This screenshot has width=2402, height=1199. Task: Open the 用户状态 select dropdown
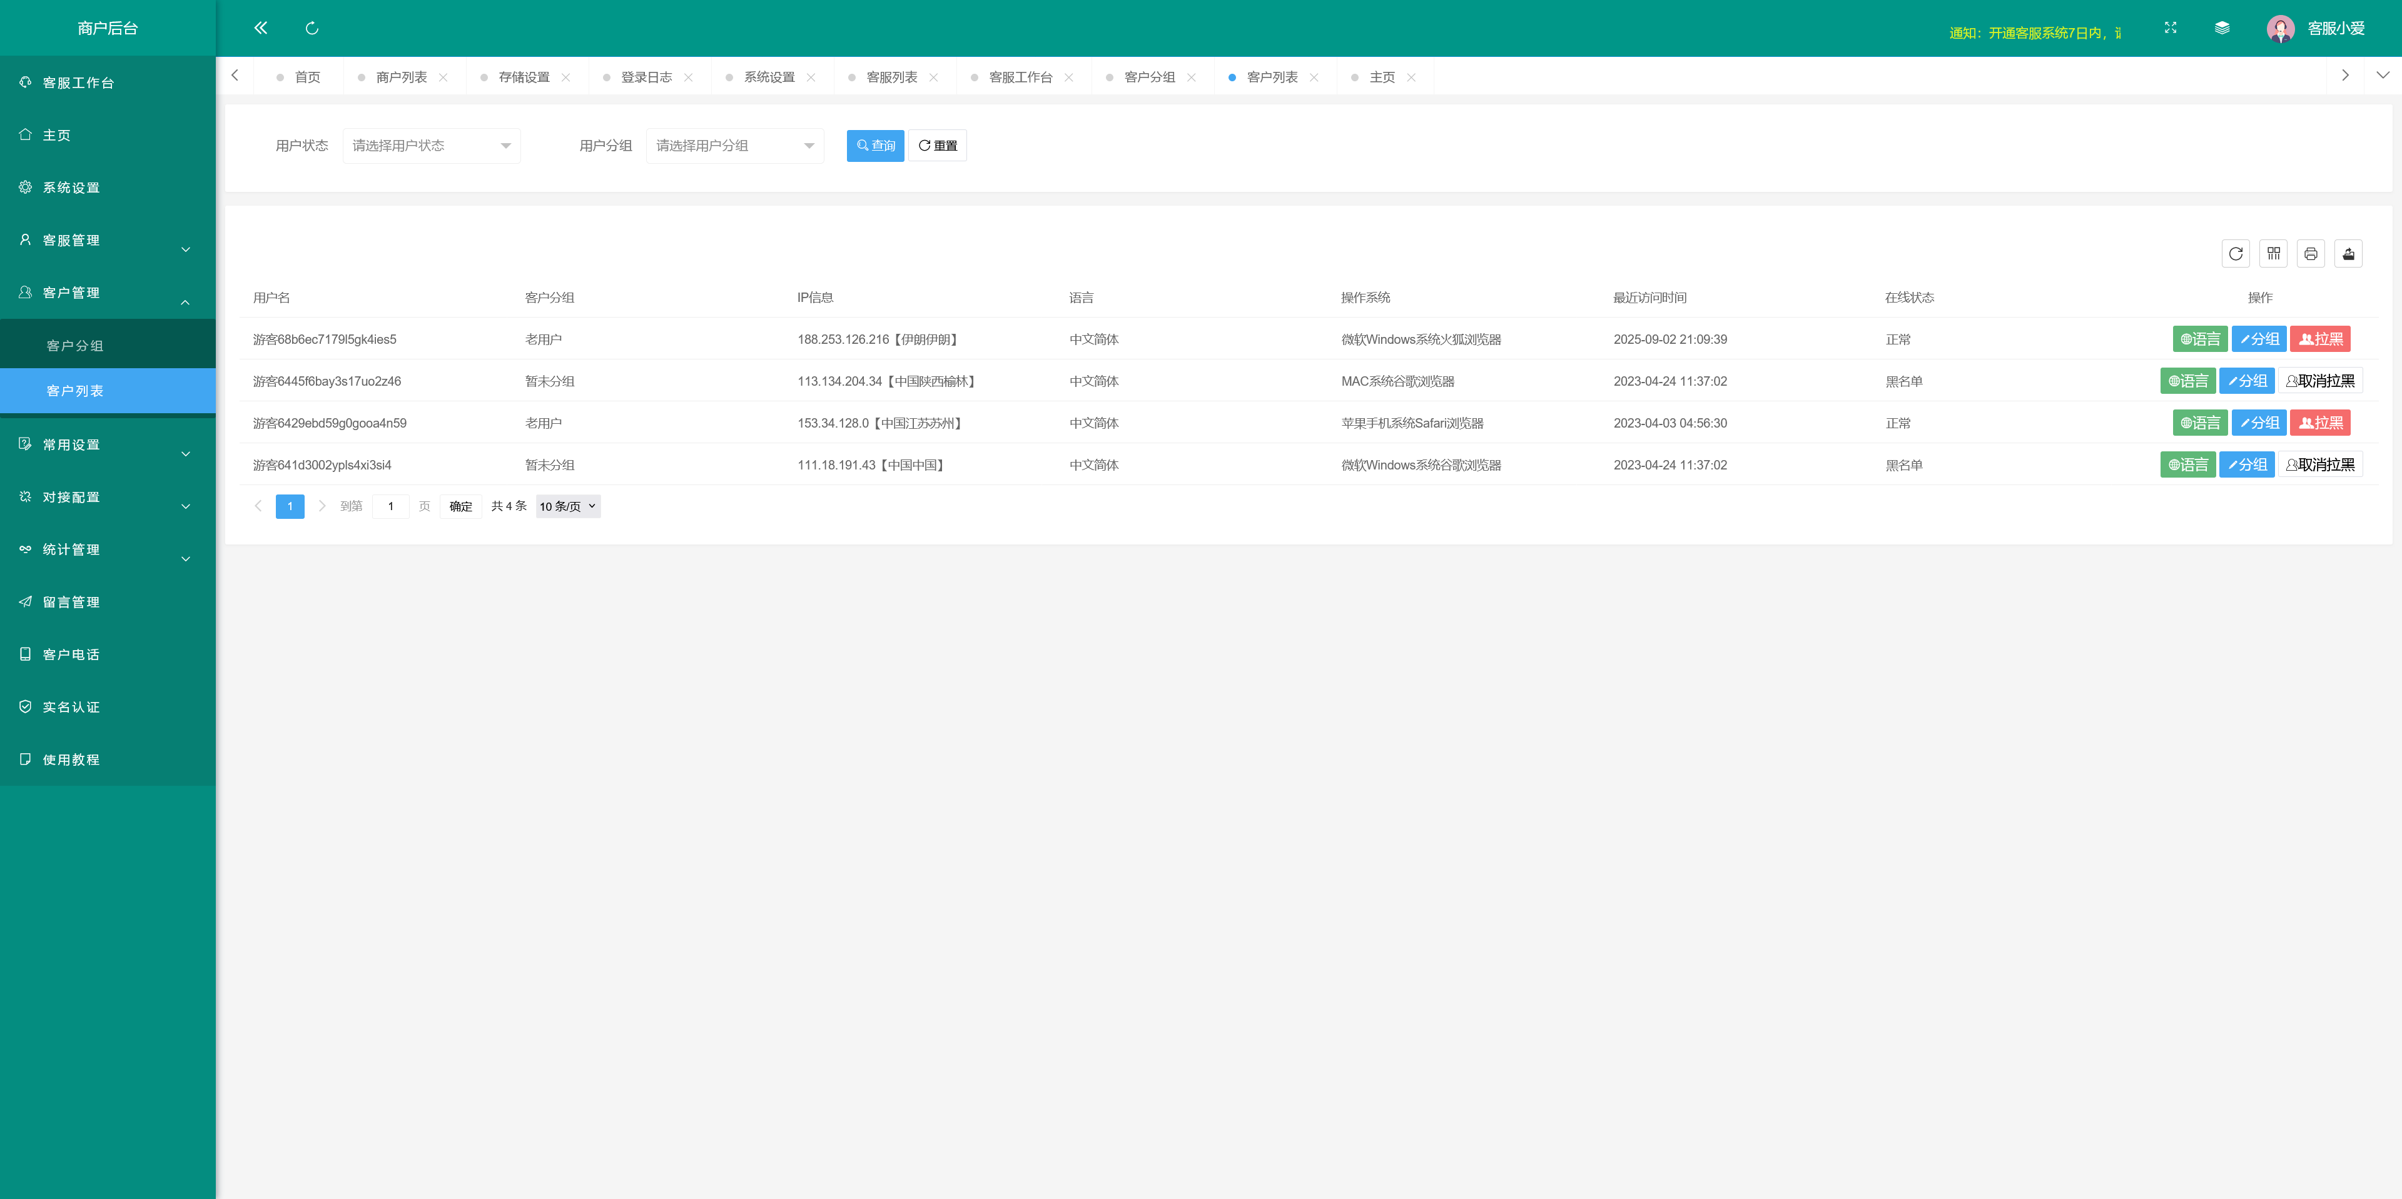431,145
